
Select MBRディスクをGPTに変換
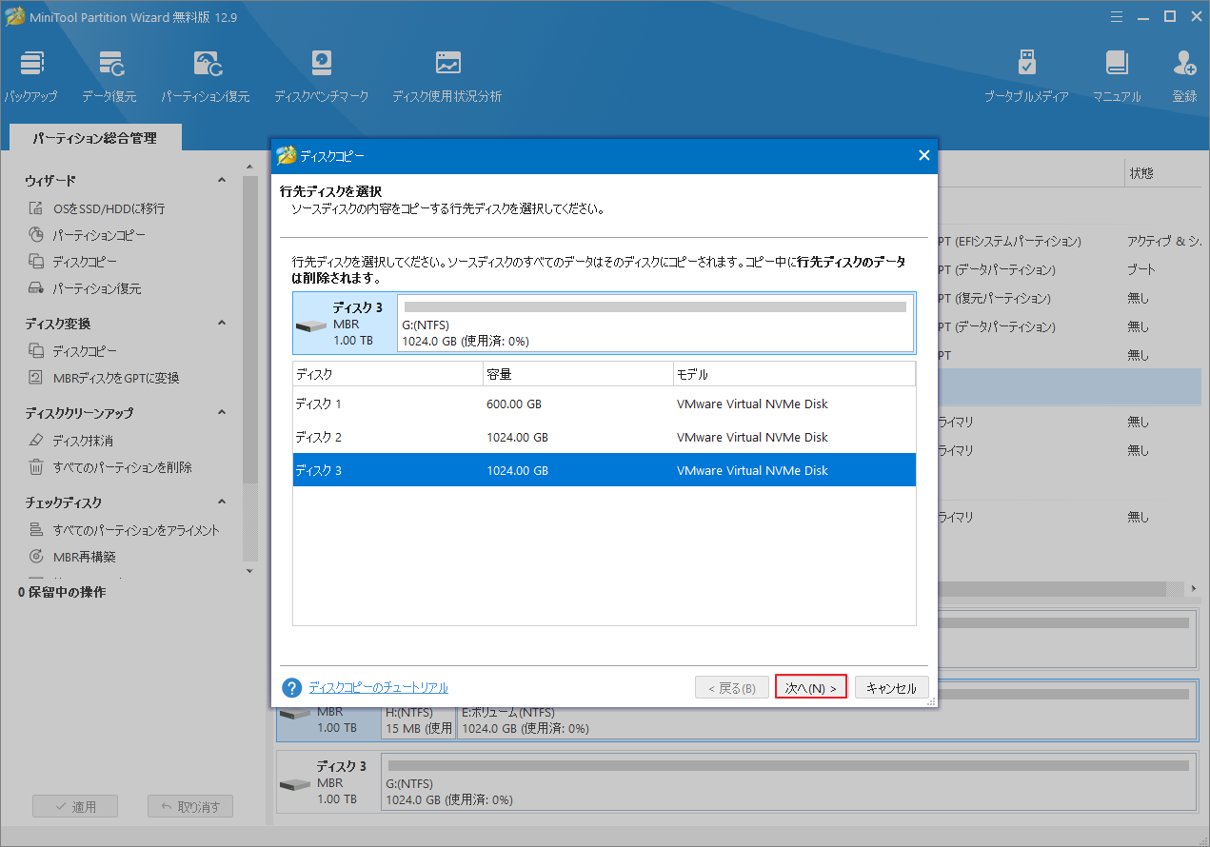point(104,378)
